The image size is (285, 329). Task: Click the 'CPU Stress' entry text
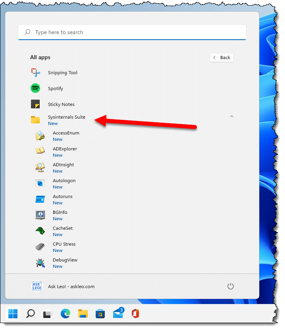pyautogui.click(x=64, y=244)
